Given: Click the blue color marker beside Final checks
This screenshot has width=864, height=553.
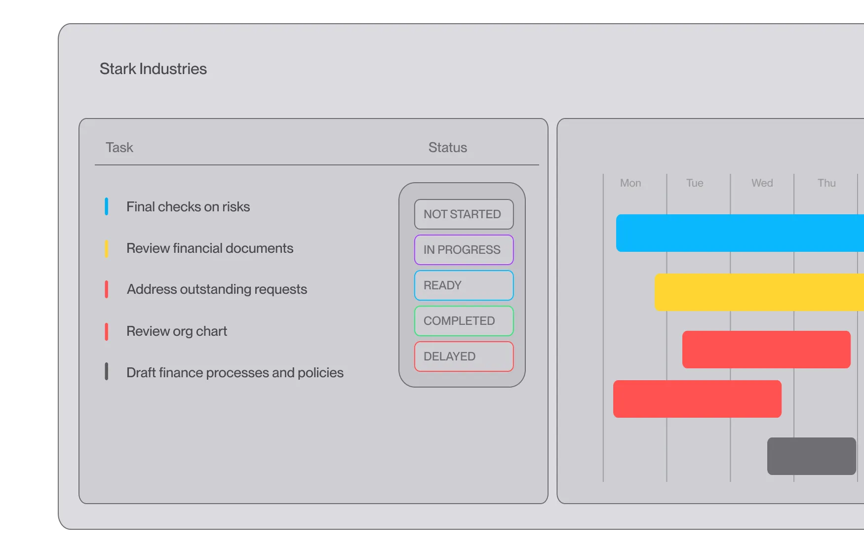Looking at the screenshot, I should pos(106,206).
